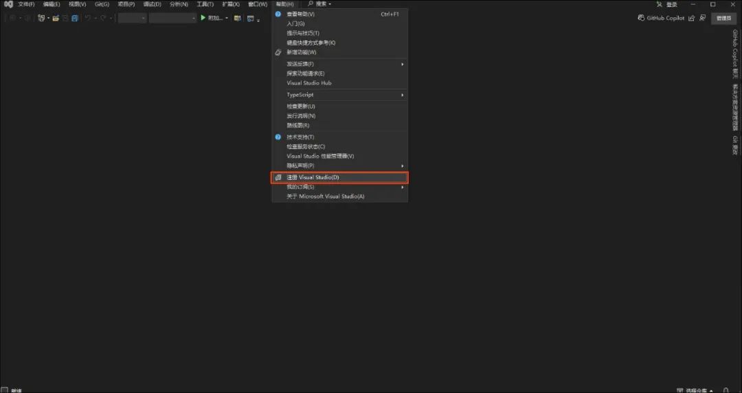
Task: Expand the TypeScript submenu arrow
Action: click(x=403, y=95)
